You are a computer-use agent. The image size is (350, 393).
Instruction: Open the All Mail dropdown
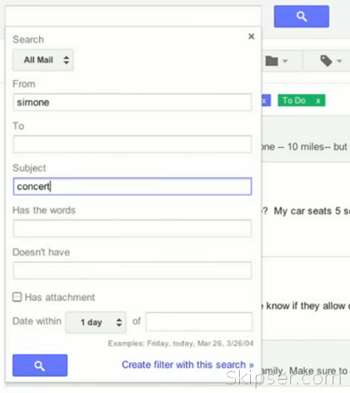click(x=43, y=60)
